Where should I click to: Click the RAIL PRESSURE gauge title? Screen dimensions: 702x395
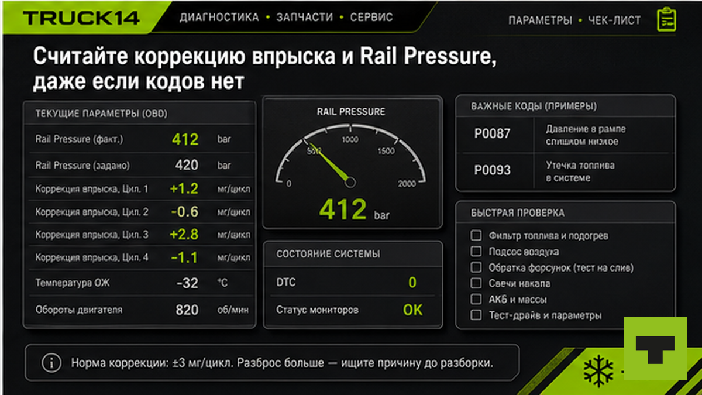[351, 111]
